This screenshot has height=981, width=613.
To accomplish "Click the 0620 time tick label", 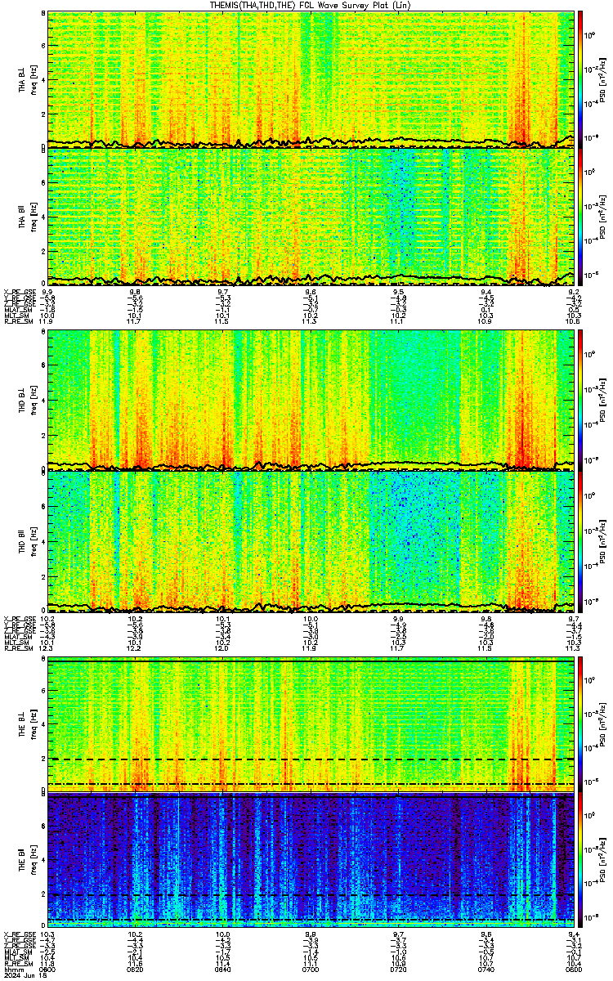I will coord(135,970).
